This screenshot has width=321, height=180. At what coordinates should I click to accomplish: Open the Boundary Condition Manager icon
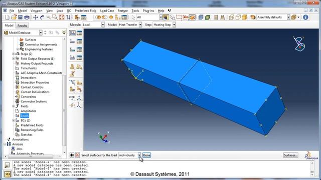[79, 41]
